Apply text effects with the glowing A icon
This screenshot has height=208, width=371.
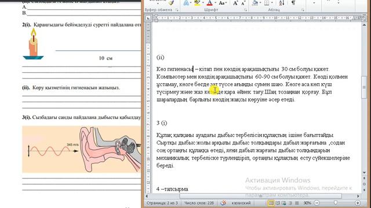(x=186, y=3)
